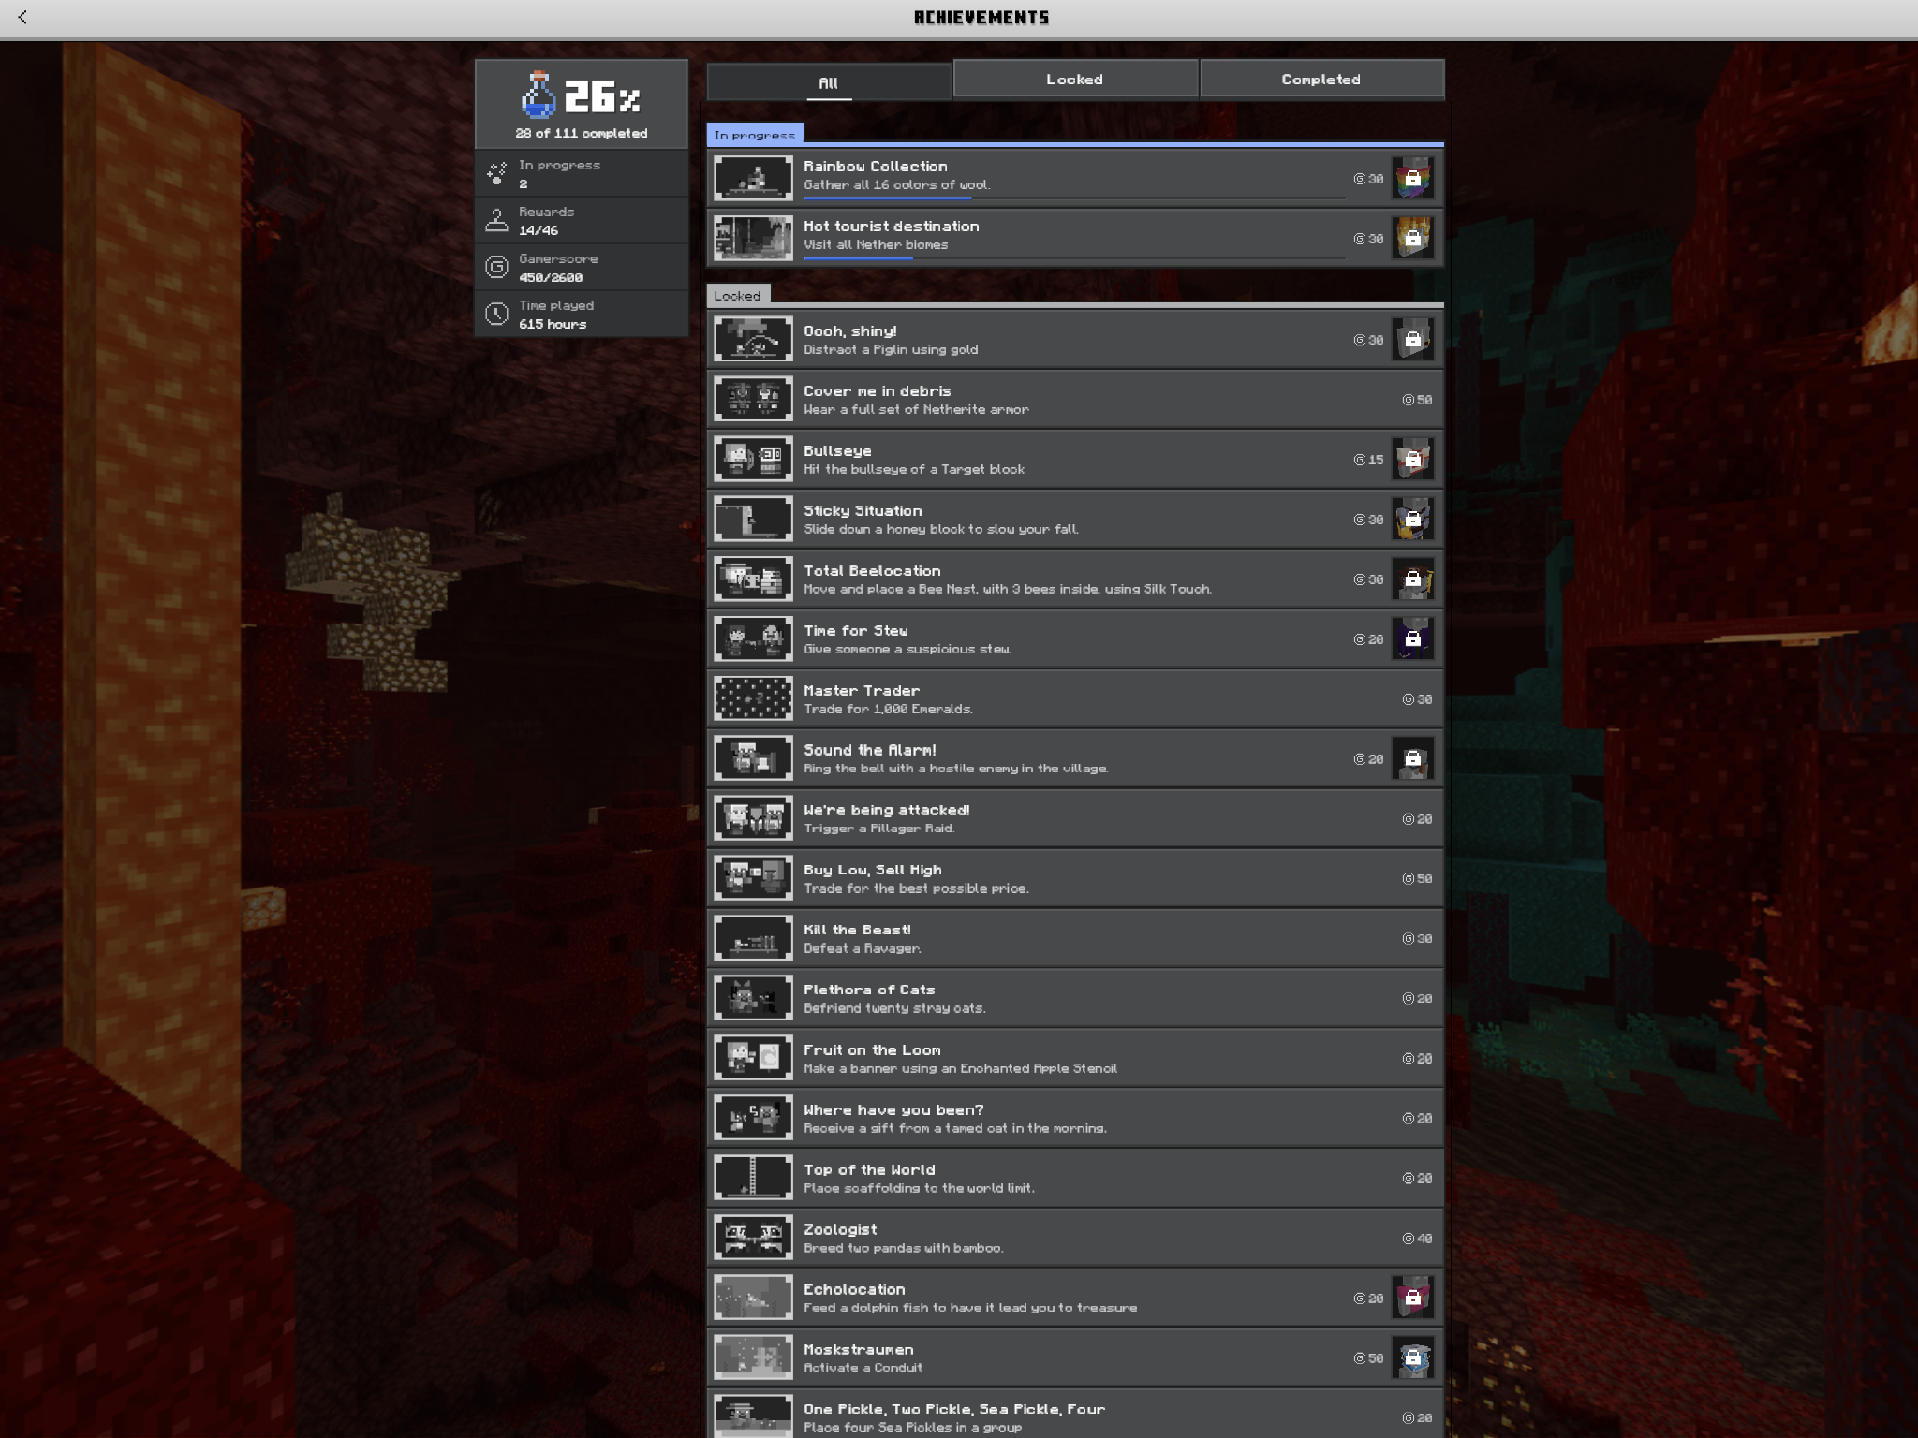1918x1438 pixels.
Task: Switch to the Locked tab
Action: tap(1074, 80)
